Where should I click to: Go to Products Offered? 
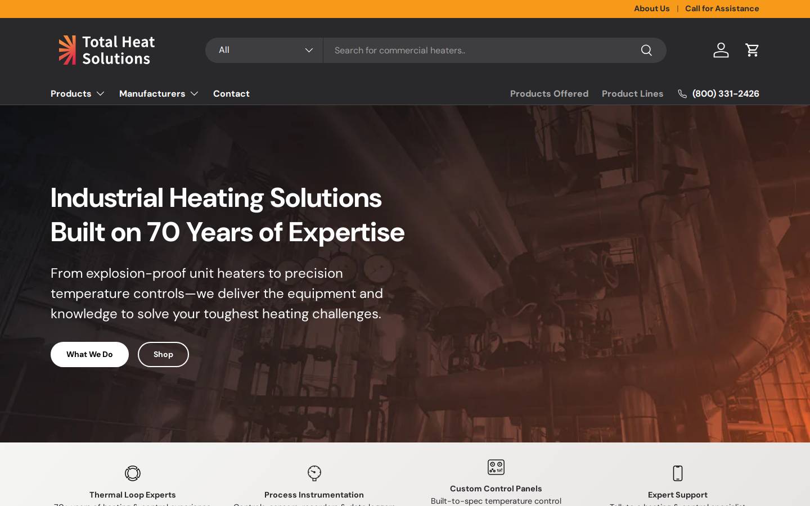point(549,94)
